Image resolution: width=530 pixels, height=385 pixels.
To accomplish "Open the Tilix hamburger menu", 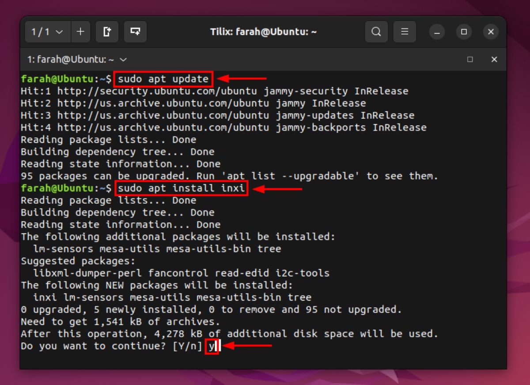I will pyautogui.click(x=405, y=31).
